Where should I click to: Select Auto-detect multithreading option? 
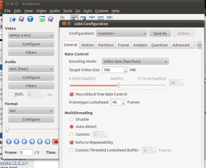point(72,127)
